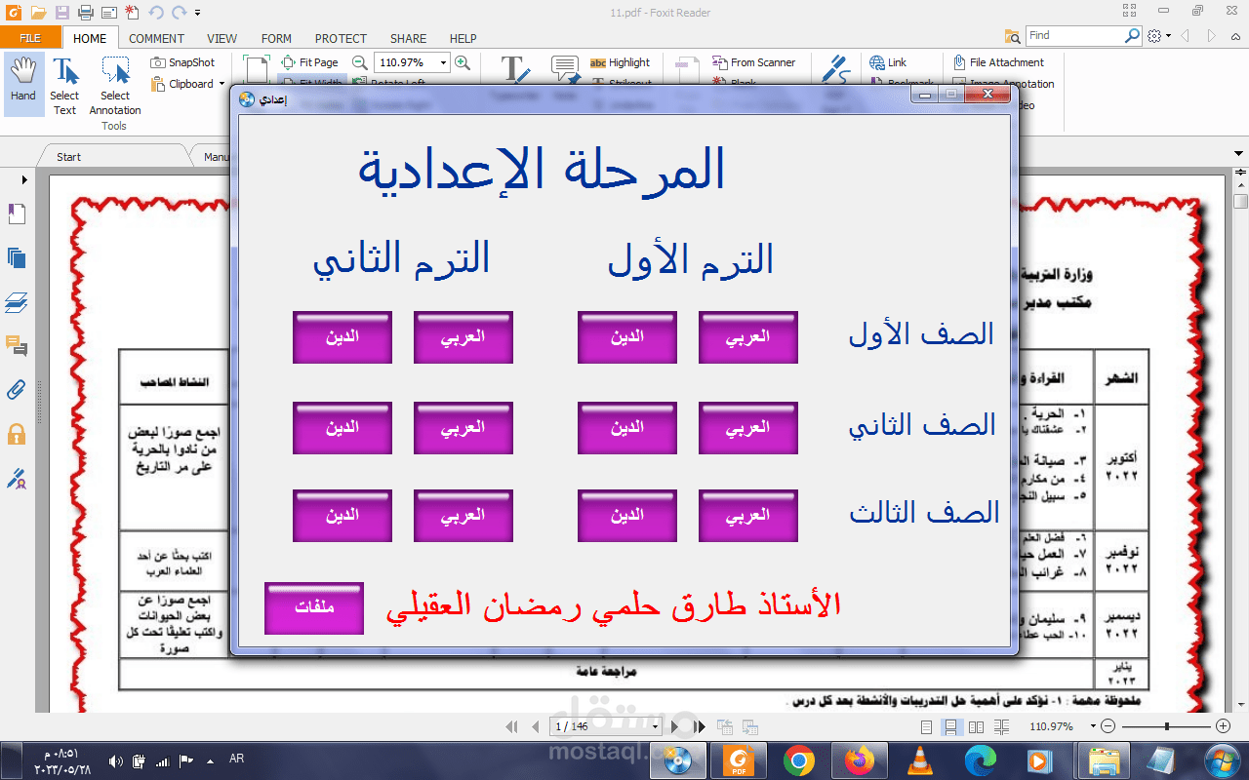Viewport: 1249px width, 780px height.
Task: Select the Typewriter tool icon
Action: coord(514,70)
